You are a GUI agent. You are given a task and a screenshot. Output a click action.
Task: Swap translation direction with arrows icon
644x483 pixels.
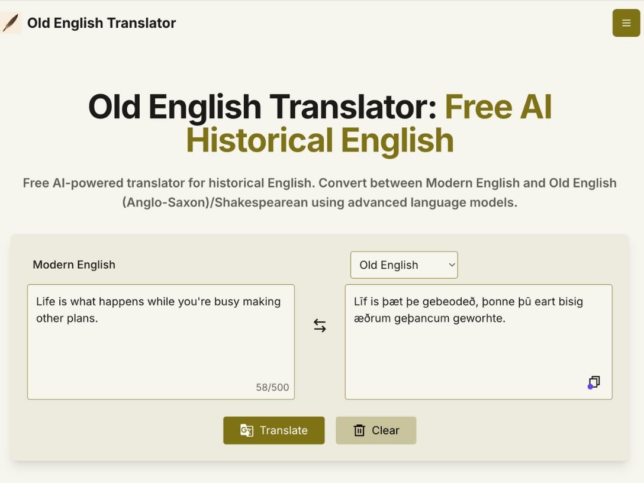coord(320,326)
